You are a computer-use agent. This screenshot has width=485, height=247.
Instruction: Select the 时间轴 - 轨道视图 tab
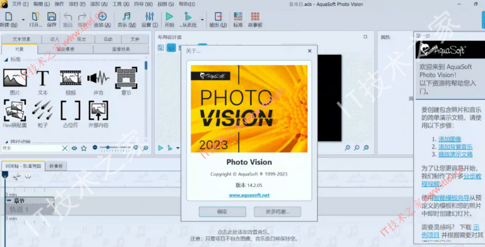(23, 166)
